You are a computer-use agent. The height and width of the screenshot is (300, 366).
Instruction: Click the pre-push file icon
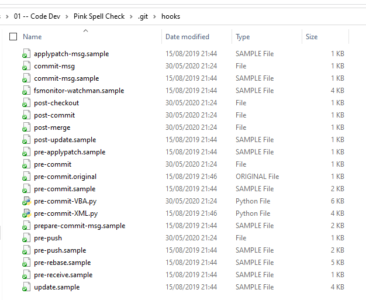26,238
